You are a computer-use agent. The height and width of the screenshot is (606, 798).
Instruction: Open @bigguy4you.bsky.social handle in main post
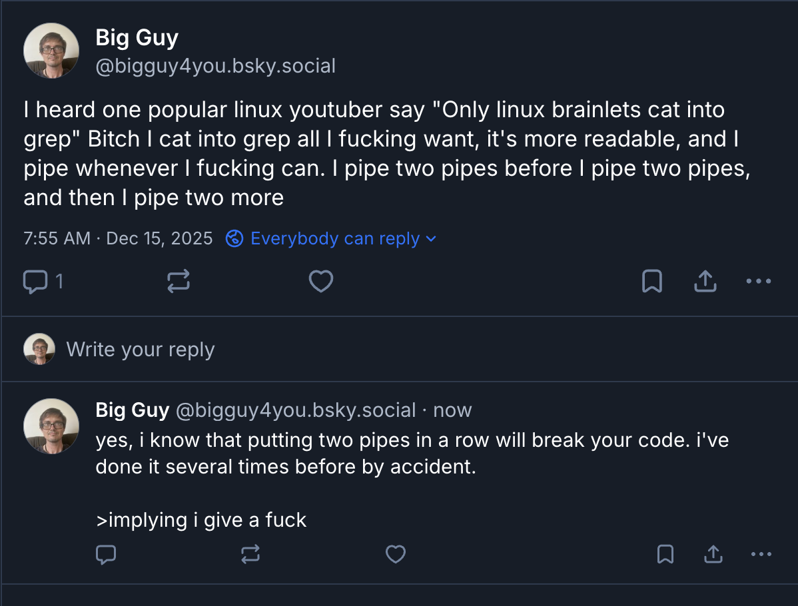[216, 67]
